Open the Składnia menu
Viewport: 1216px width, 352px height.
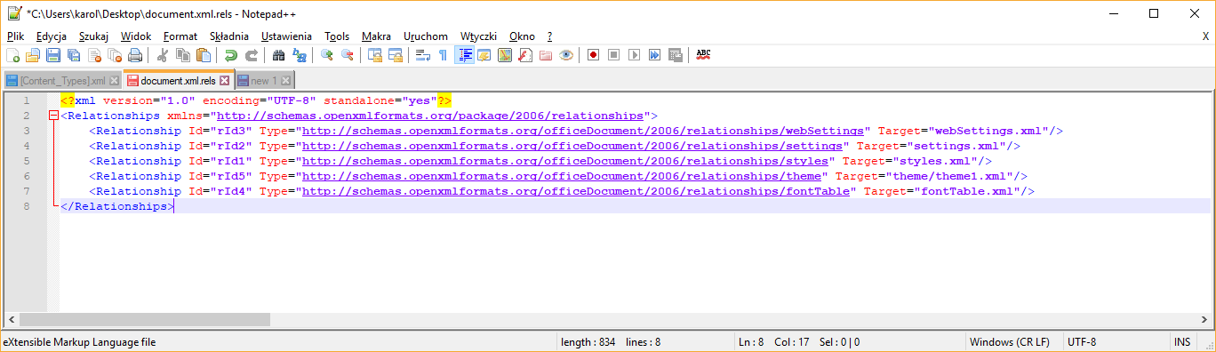[229, 36]
